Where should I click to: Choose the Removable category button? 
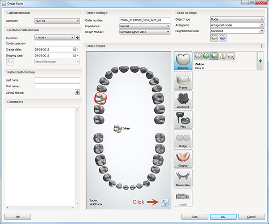point(183,178)
